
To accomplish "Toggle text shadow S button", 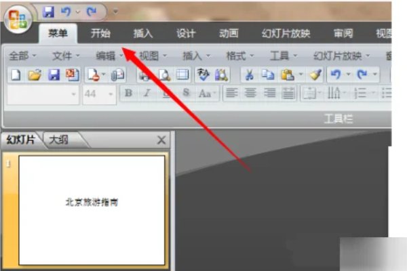I will (186, 93).
